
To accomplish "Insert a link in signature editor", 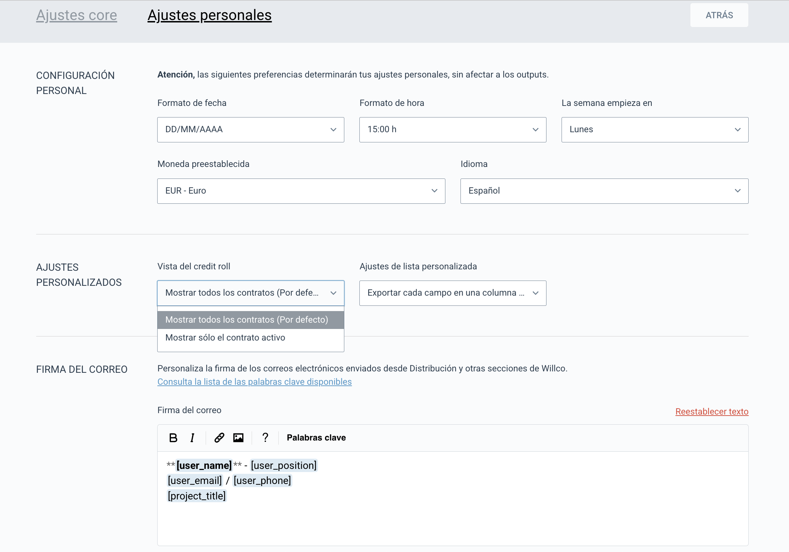I will coord(219,438).
